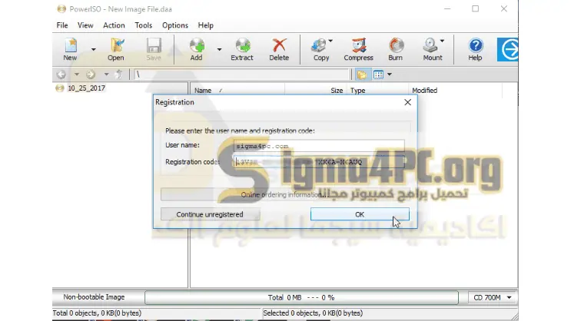Click OK in the Registration dialog
This screenshot has width=571, height=321.
pos(360,214)
